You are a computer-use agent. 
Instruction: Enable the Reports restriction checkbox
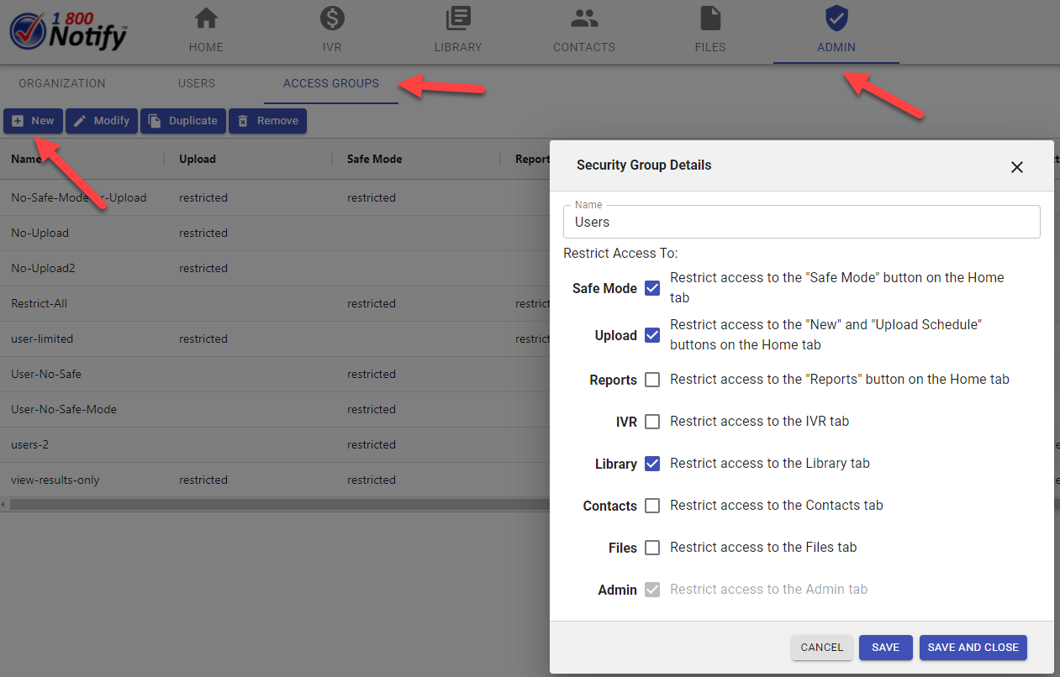(652, 380)
